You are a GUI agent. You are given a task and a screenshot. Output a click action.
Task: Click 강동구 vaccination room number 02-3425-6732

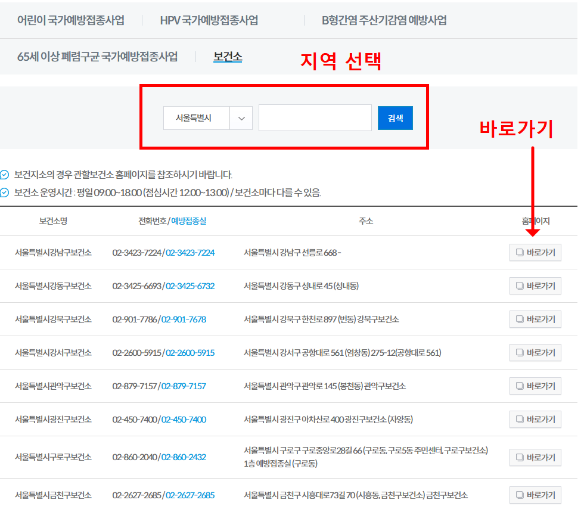coord(190,286)
